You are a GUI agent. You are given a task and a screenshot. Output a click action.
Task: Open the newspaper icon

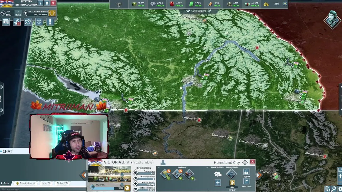click(x=5, y=22)
